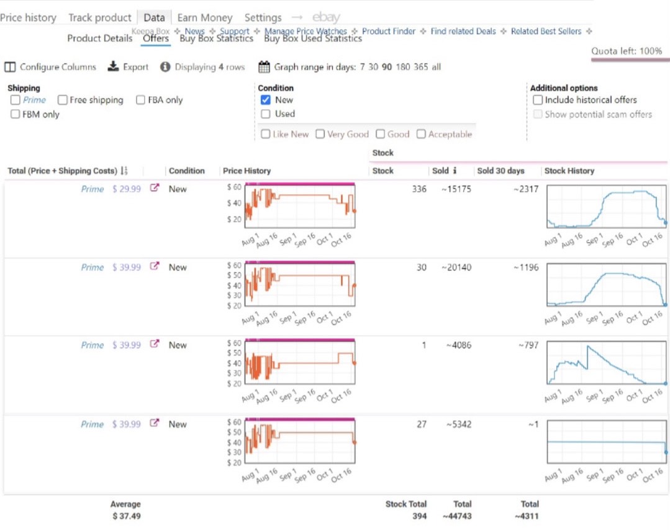Screen dimensions: 670x530
Task: Open external link icon in last offer row
Action: coord(155,423)
